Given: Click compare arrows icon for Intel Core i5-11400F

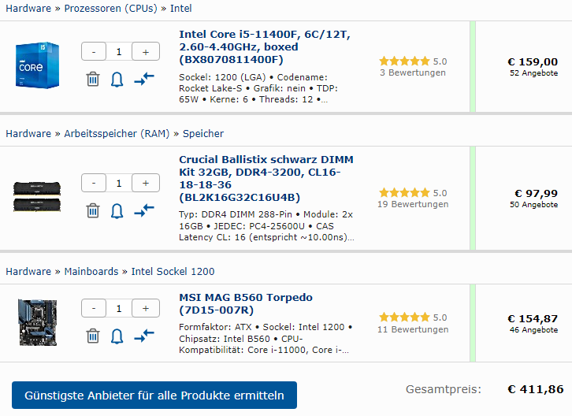Looking at the screenshot, I should click(144, 79).
